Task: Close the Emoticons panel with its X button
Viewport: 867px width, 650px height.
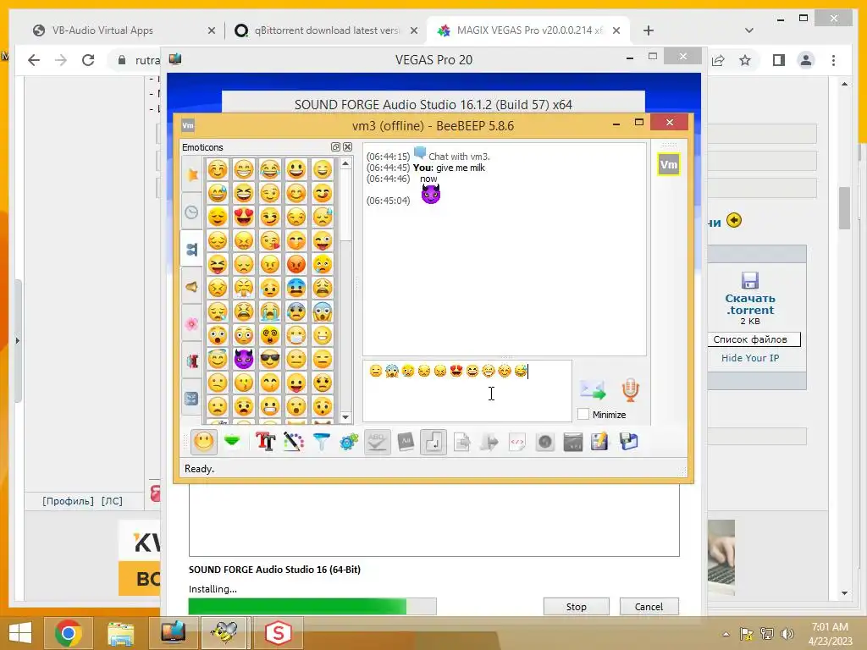Action: (347, 147)
